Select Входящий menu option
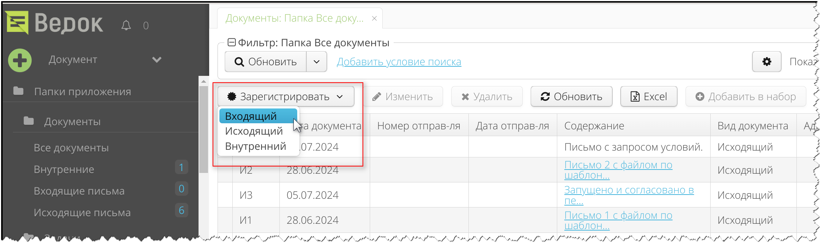This screenshot has width=823, height=245. point(258,116)
